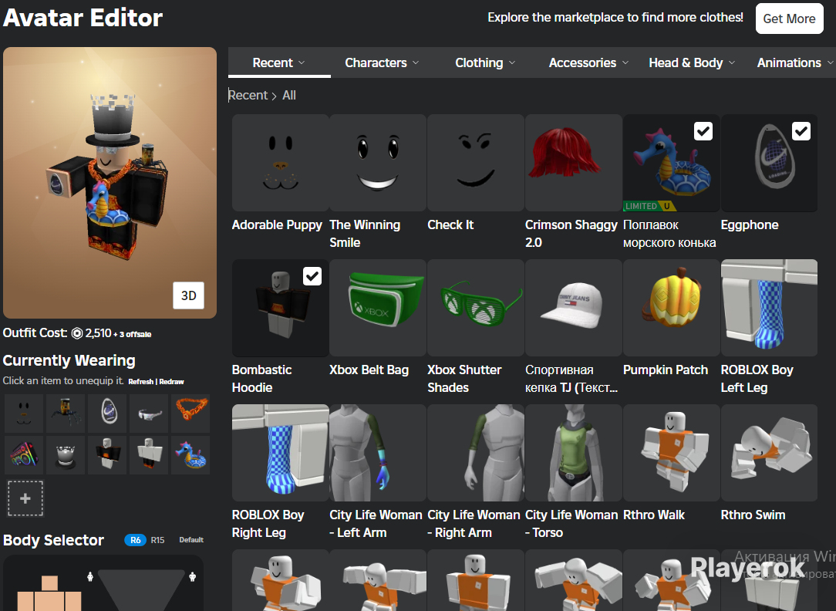Equip the Xbox Belt Bag
836x611 pixels.
(x=378, y=308)
